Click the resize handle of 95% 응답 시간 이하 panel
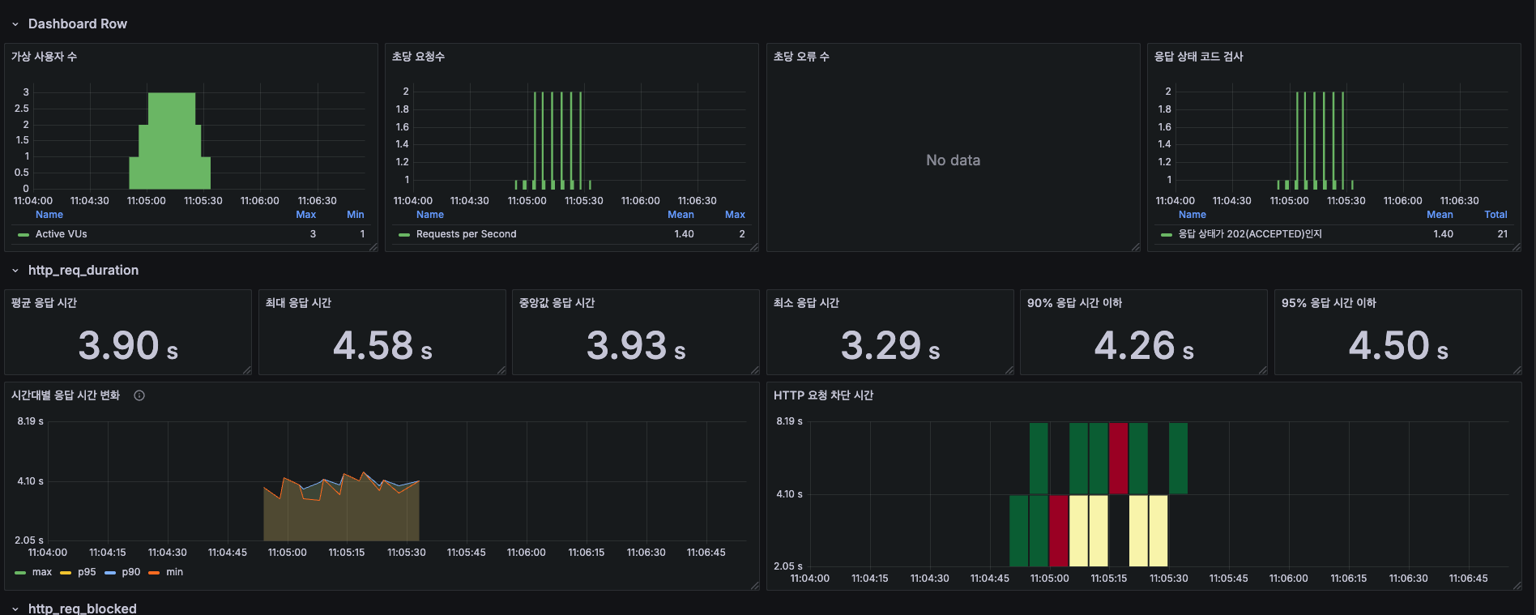This screenshot has height=615, width=1536. click(1517, 370)
